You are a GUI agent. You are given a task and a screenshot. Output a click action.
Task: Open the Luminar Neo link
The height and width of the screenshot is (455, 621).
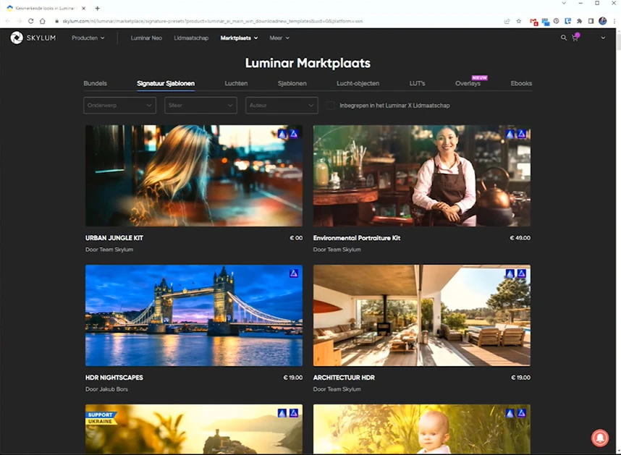pos(146,38)
